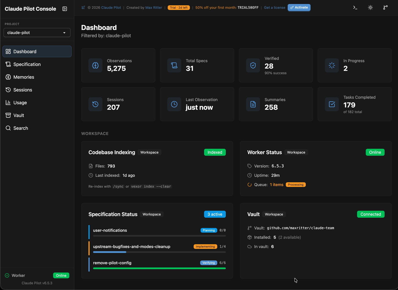Click the Trial 2d left badge

tap(179, 8)
